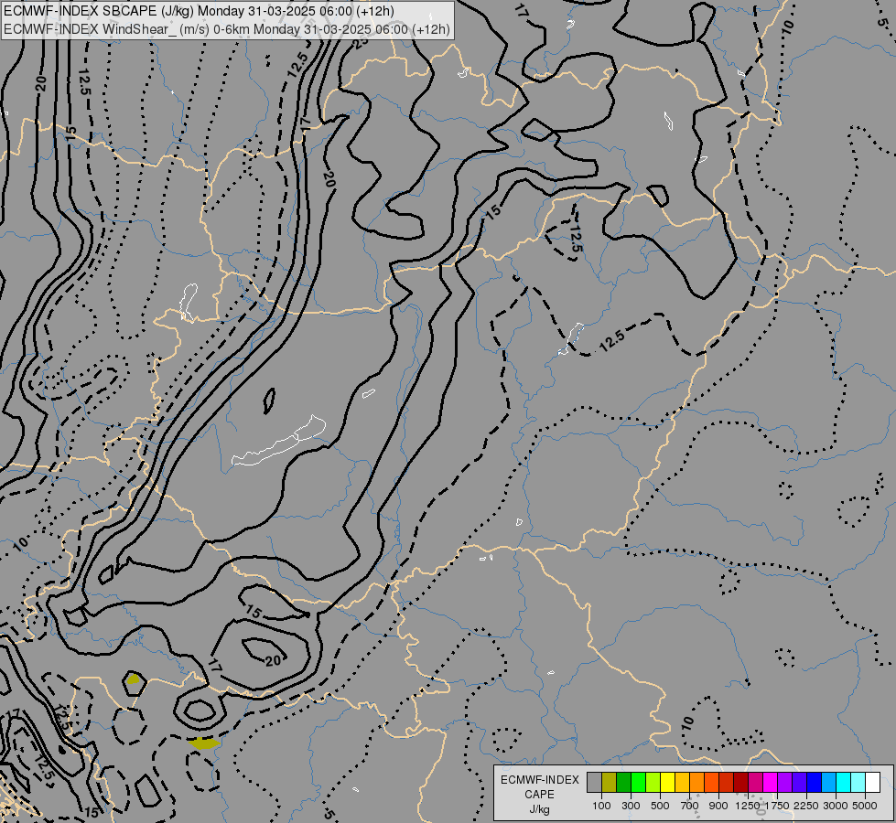The width and height of the screenshot is (896, 823).
Task: Click the legend value 300
Action: 631,806
